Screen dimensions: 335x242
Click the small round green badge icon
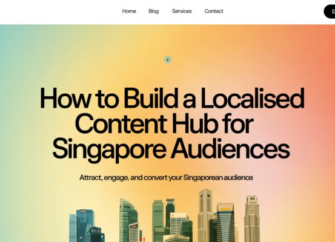[x=168, y=59]
